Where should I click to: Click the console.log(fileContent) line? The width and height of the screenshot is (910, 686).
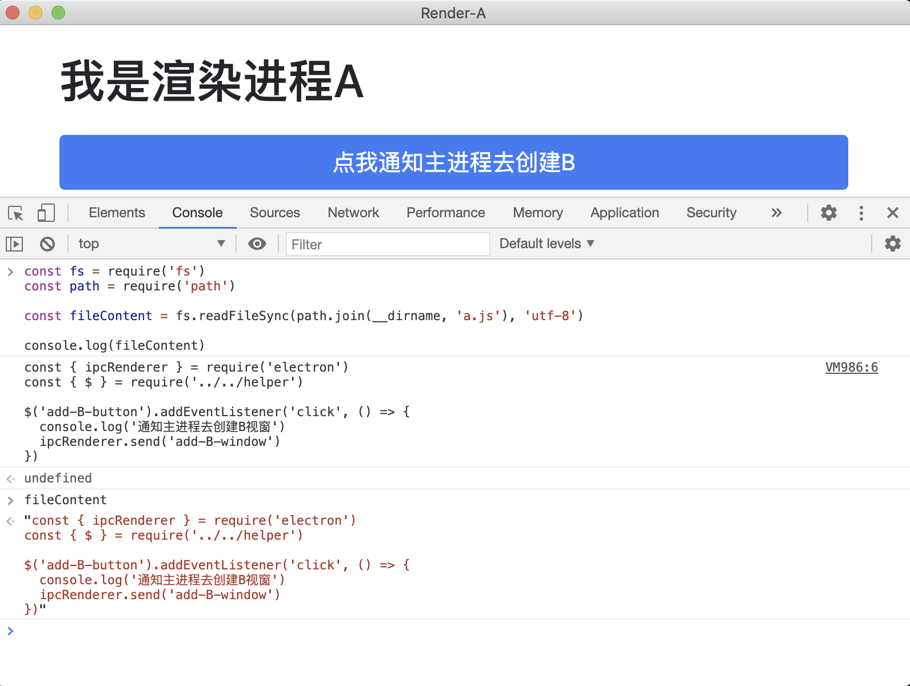click(x=114, y=346)
